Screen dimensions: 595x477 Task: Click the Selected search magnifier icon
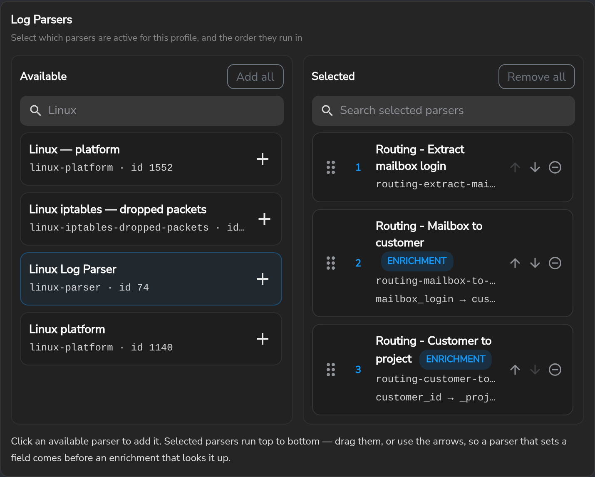(327, 111)
